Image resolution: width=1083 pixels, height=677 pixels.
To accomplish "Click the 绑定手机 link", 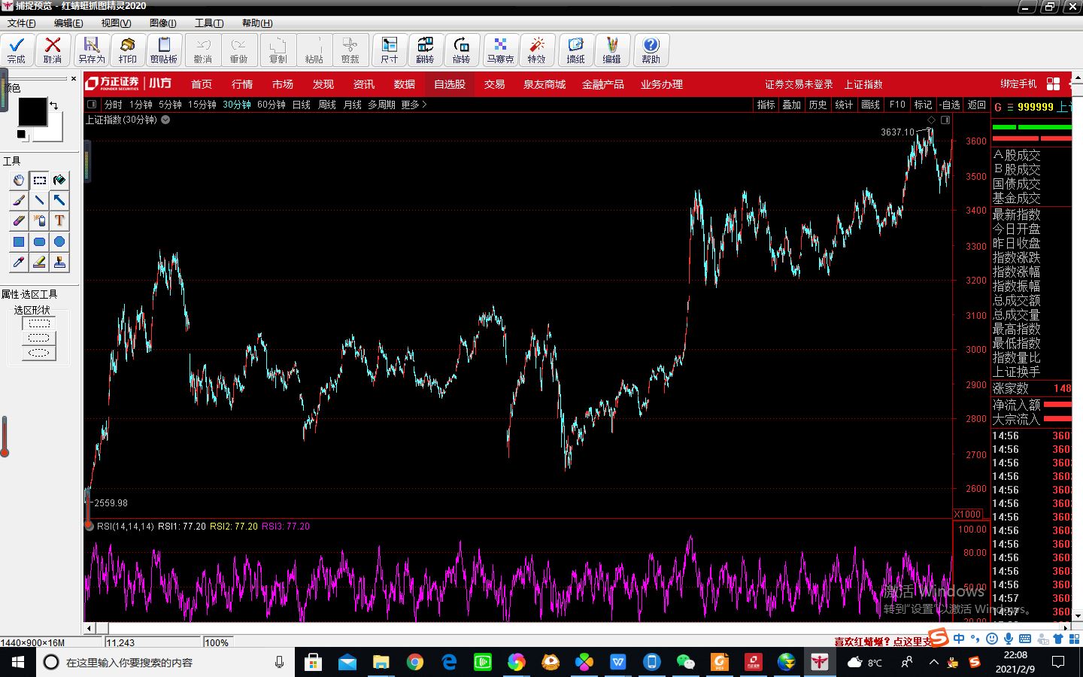I will point(1018,83).
